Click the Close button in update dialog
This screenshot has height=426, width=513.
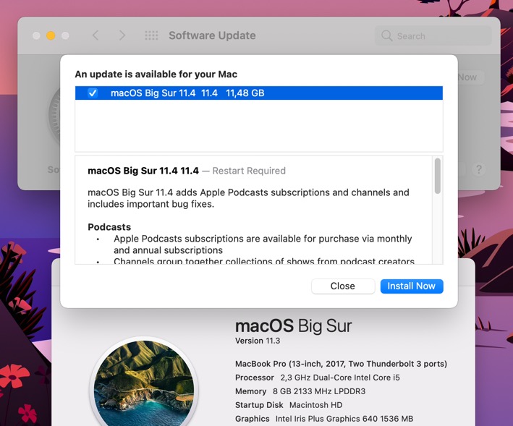click(343, 286)
